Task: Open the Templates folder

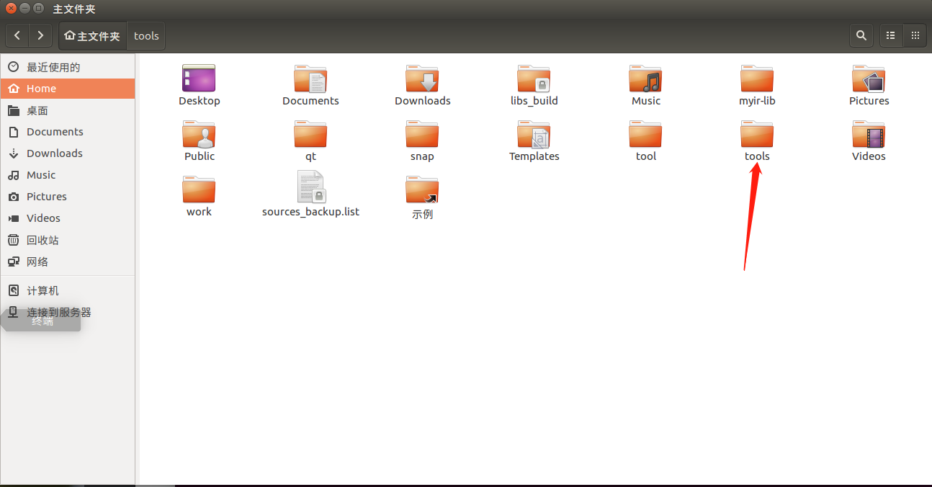Action: pyautogui.click(x=534, y=134)
